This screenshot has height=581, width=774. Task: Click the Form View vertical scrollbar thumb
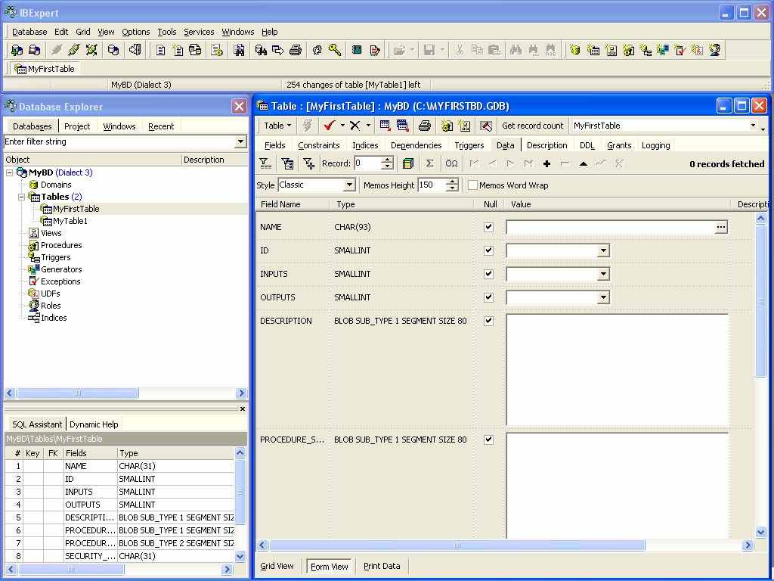click(x=760, y=300)
